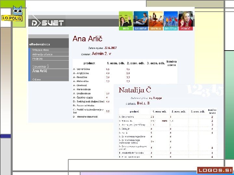
Task: Open Aktivacija učenca sidebar link
Action: (x=42, y=54)
